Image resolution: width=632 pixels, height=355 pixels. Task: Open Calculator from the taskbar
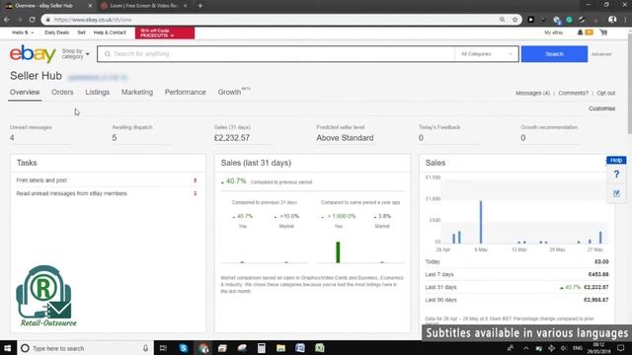tap(261, 348)
